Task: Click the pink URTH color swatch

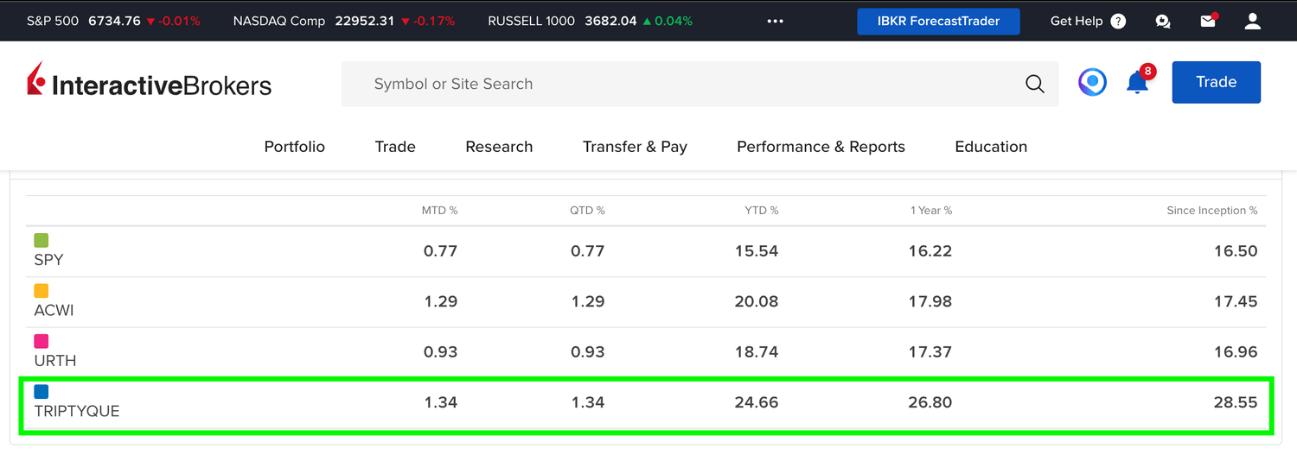Action: point(41,342)
